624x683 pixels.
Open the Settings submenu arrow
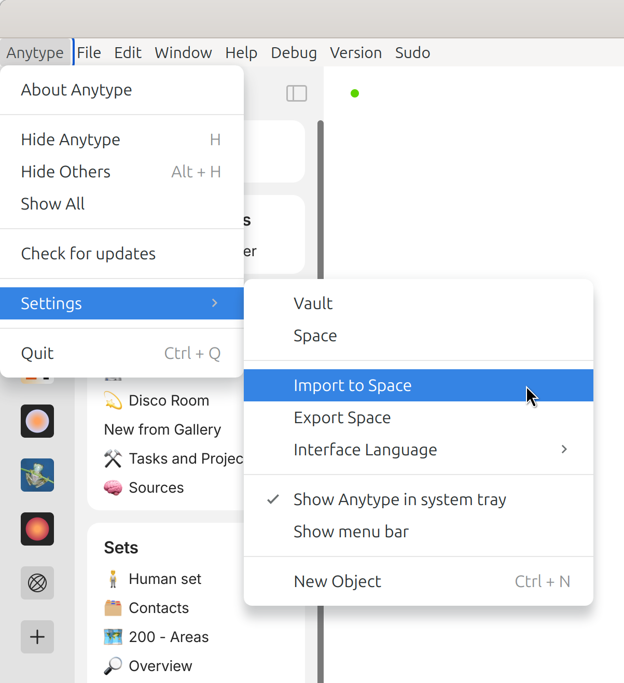click(215, 303)
